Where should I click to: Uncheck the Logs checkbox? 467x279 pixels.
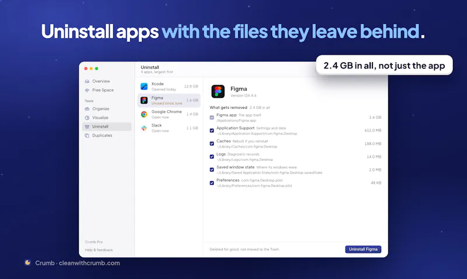[212, 157]
